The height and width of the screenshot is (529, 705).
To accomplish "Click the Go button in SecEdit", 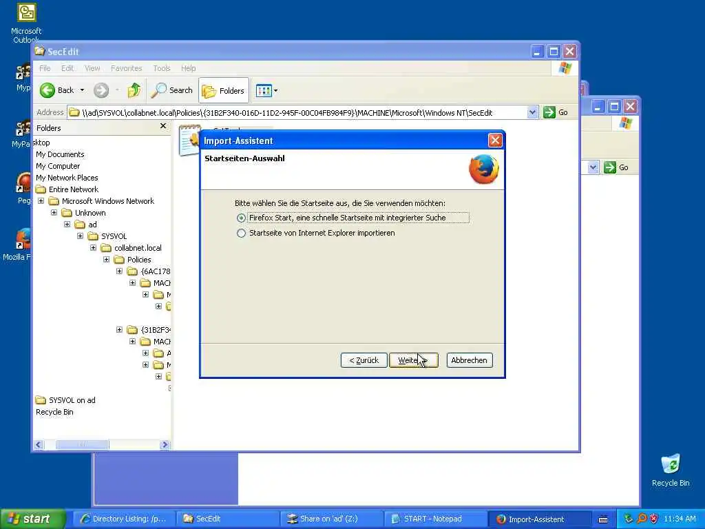I will 556,112.
